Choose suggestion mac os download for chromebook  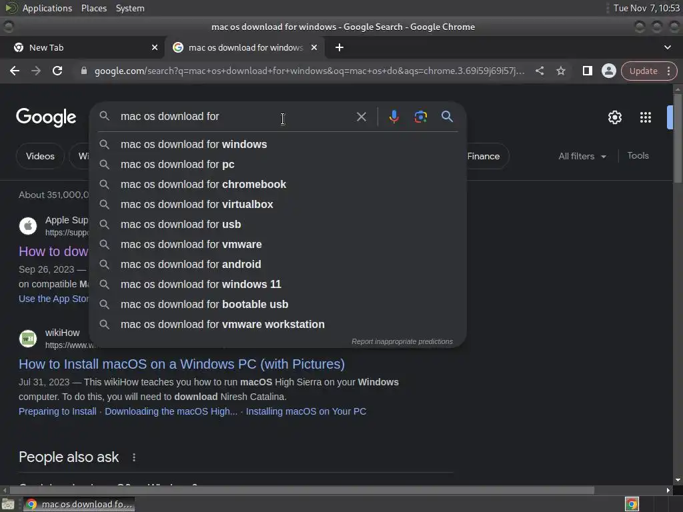(x=277, y=184)
